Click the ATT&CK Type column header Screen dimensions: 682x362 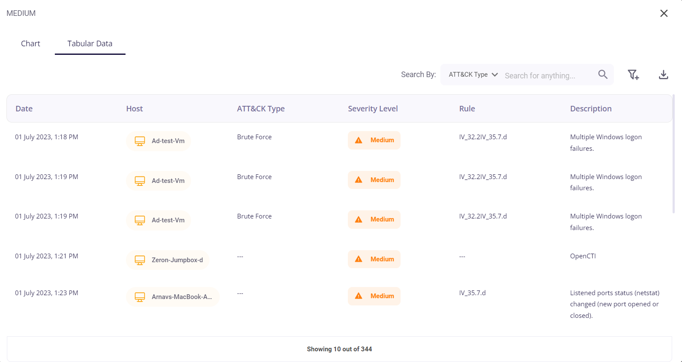coord(261,109)
